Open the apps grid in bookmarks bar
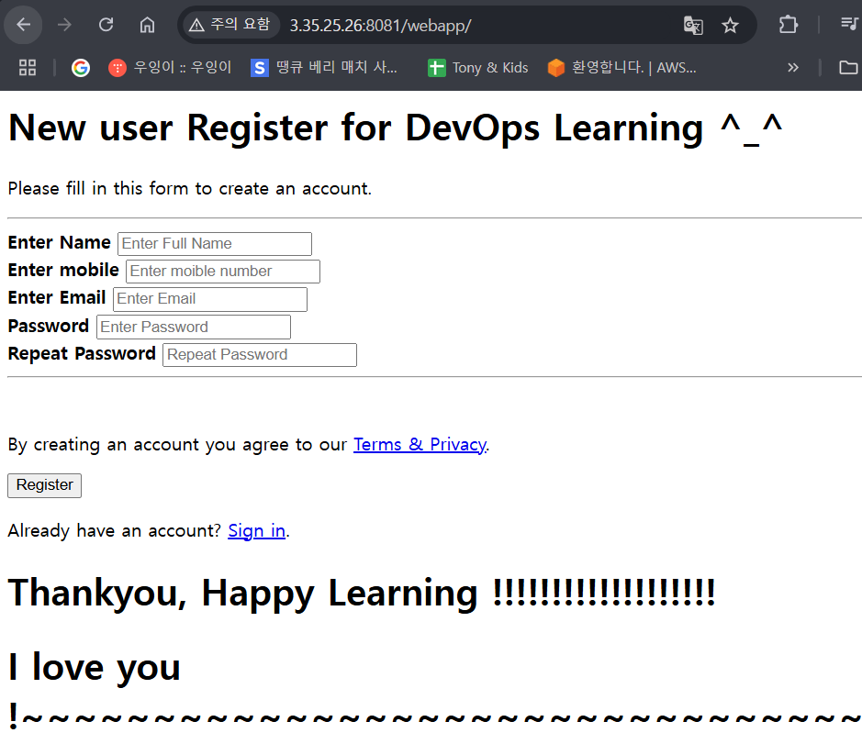Viewport: 862px width, 755px height. tap(28, 68)
